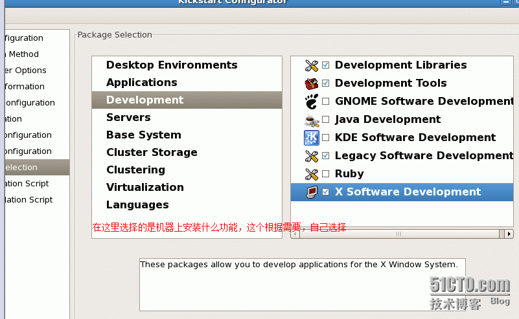Select the Desktop Environments category

pyautogui.click(x=172, y=65)
